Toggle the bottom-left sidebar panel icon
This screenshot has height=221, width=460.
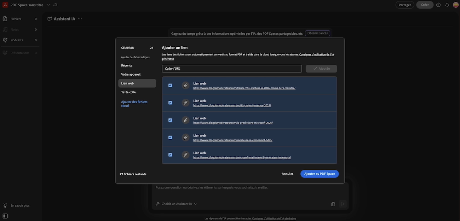pyautogui.click(x=5, y=216)
